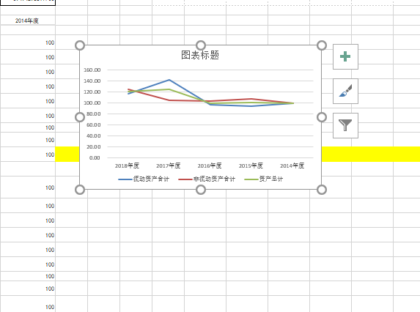Select the 2014年度 header cell
This screenshot has width=420, height=312.
tap(28, 21)
